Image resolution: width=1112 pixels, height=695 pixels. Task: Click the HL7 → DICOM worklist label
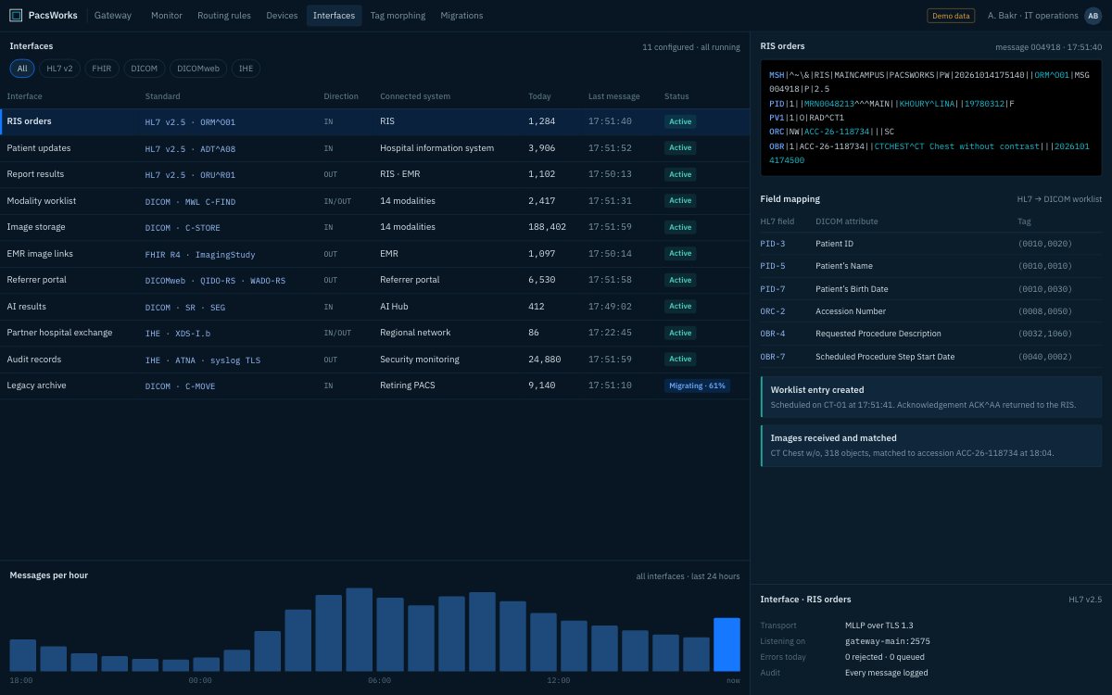pos(1059,199)
